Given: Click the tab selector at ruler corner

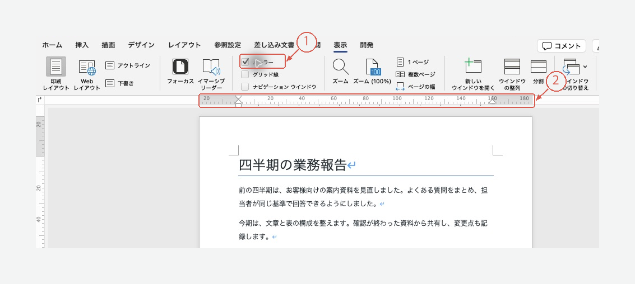Looking at the screenshot, I should pos(40,100).
